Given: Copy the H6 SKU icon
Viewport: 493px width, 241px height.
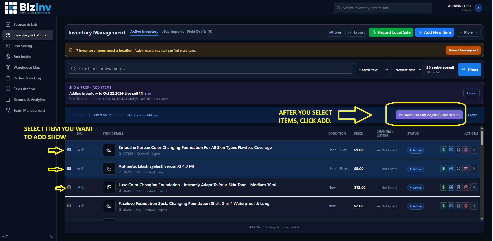Looking at the screenshot, I should click(83, 150).
